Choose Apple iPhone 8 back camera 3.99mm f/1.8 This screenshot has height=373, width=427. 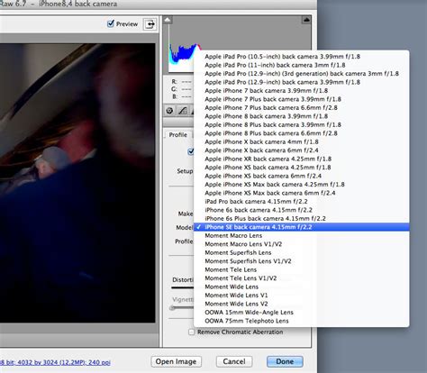tap(302, 116)
